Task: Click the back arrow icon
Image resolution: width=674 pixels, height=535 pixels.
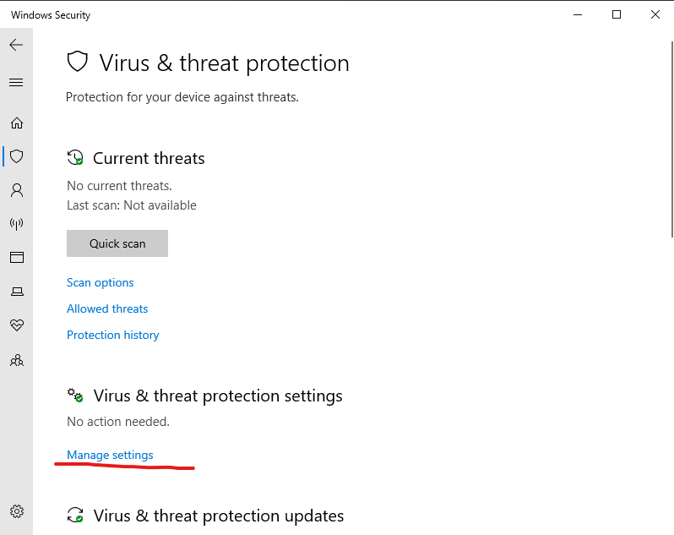Action: [x=16, y=45]
